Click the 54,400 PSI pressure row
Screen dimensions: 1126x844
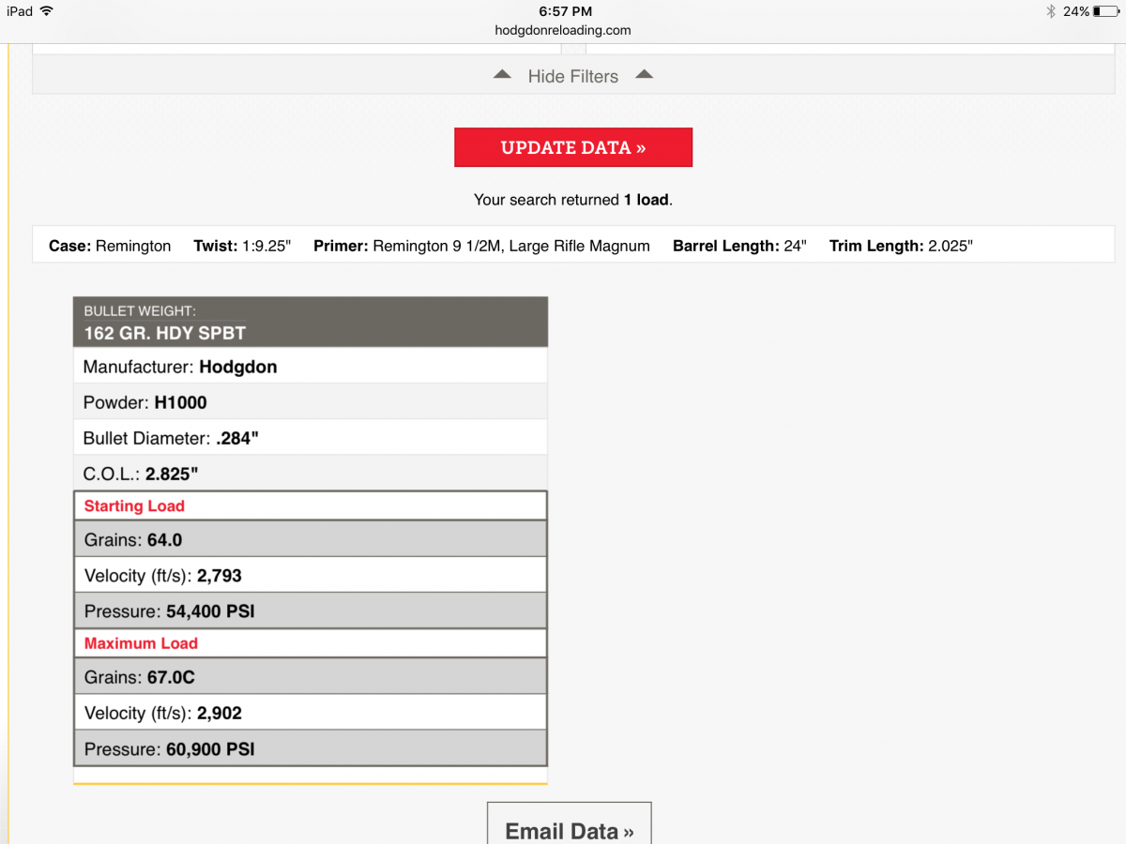310,611
